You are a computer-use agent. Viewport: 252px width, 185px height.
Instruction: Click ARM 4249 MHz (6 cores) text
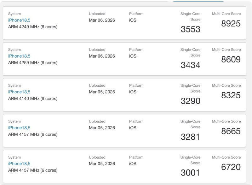33,27
